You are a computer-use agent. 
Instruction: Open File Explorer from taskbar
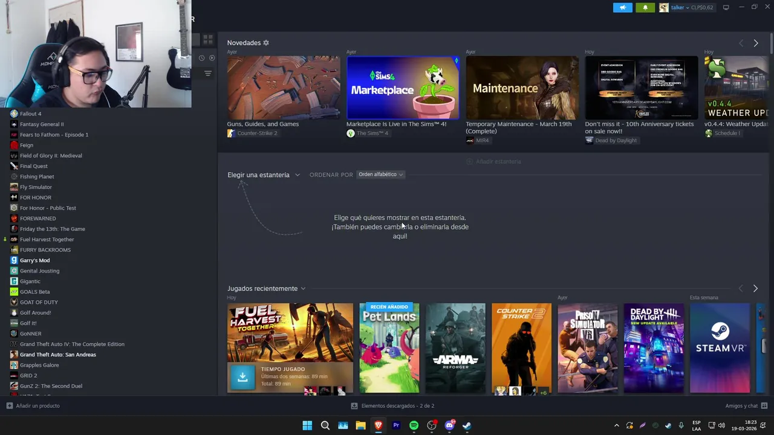click(x=361, y=425)
